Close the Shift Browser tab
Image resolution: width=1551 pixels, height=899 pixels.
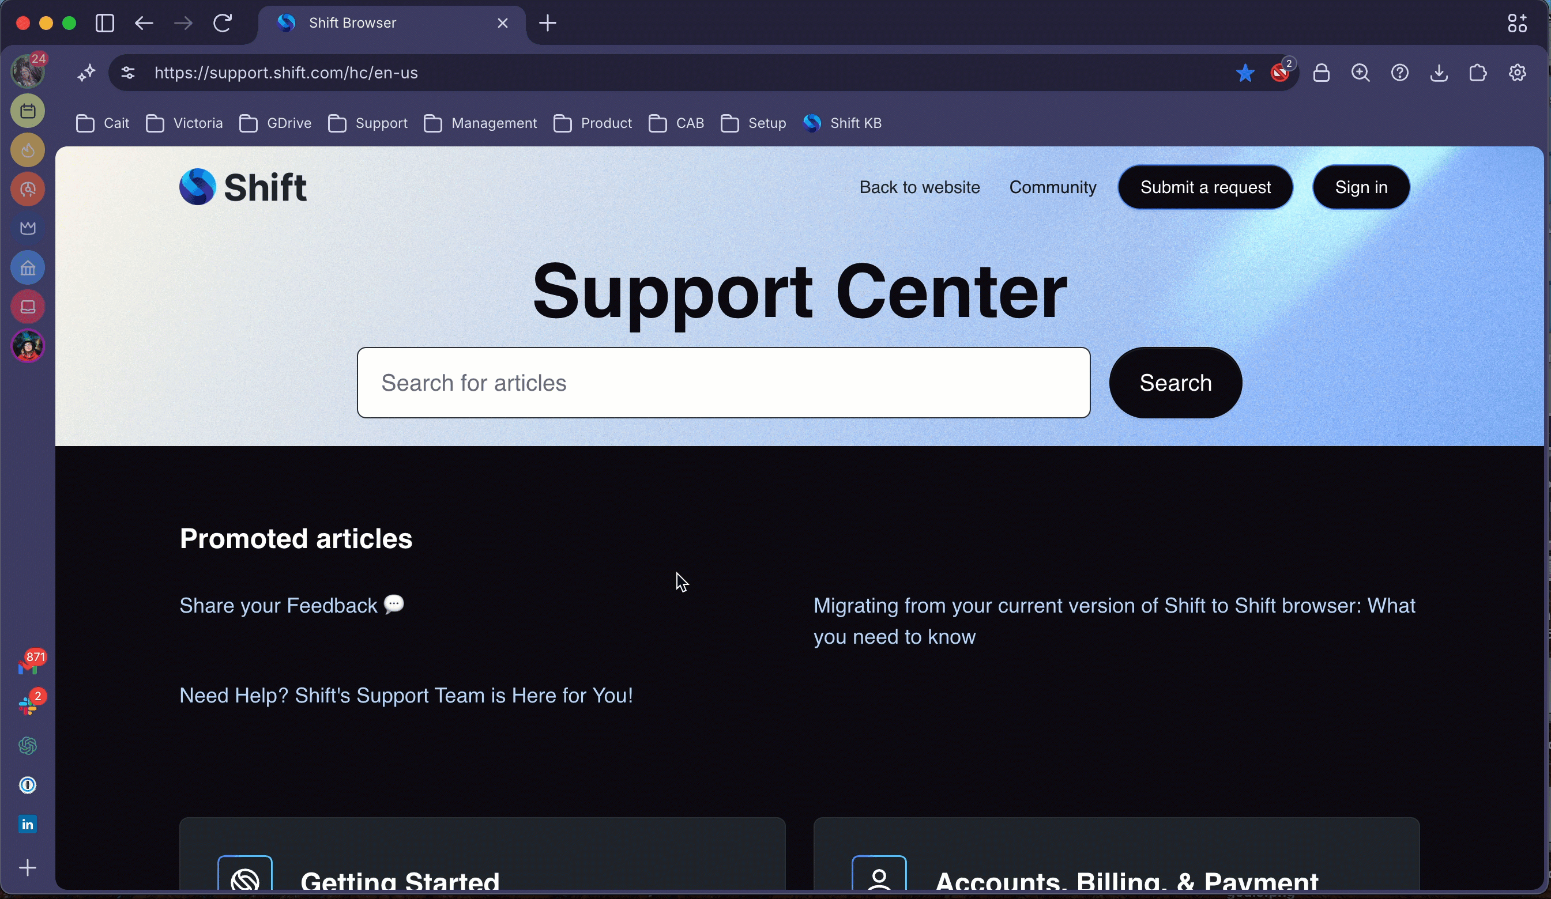503,24
